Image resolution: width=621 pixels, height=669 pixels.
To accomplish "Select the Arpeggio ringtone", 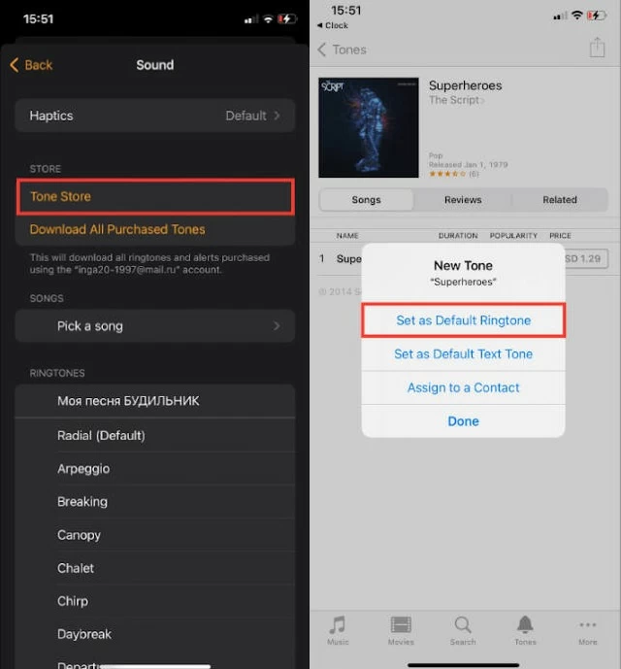I will (x=155, y=469).
